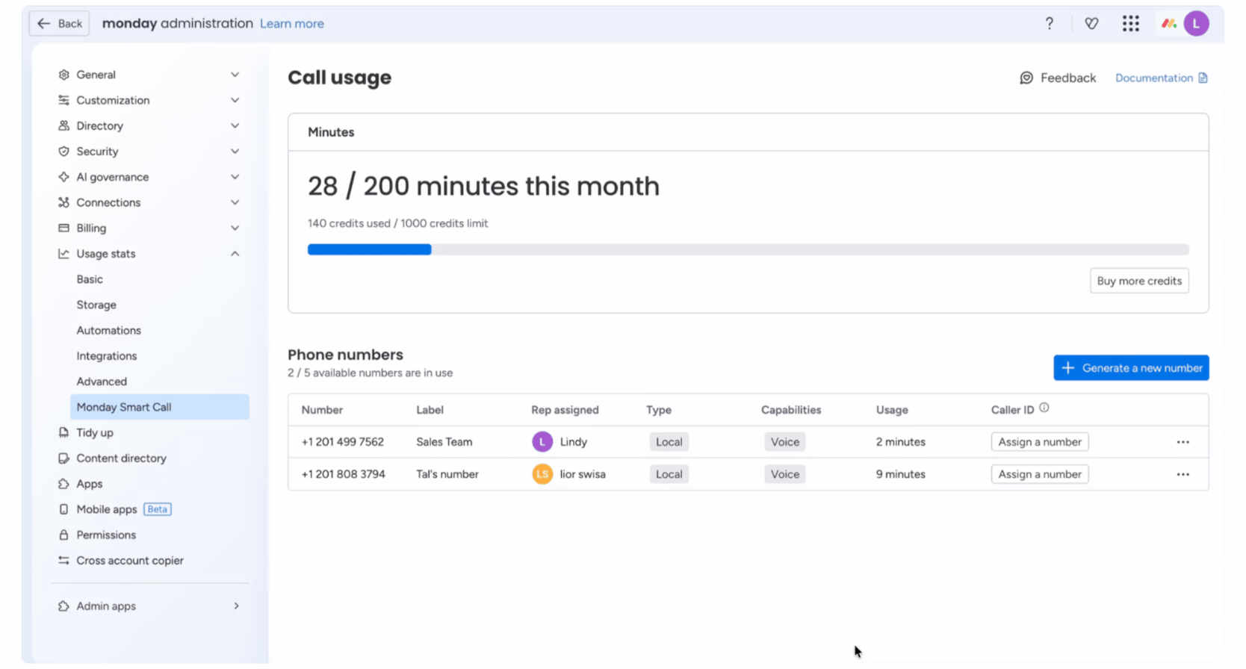Viewport: 1246px width, 669px height.
Task: Go to Storage usage stats
Action: pyautogui.click(x=96, y=305)
